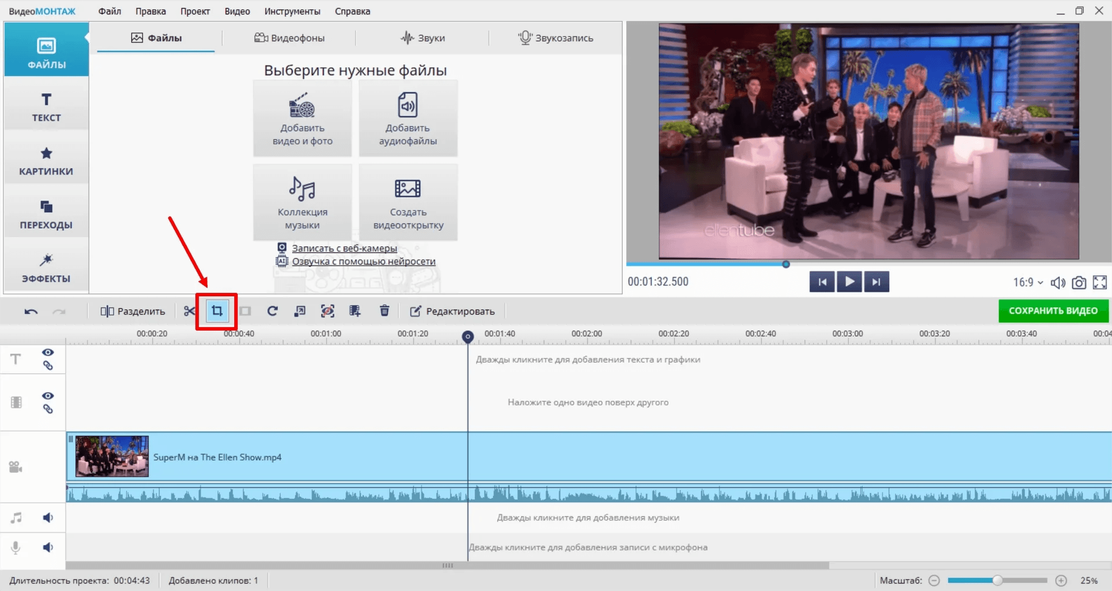Select the SuperM clip thumbnail on timeline
Viewport: 1112px width, 591px height.
[x=112, y=456]
